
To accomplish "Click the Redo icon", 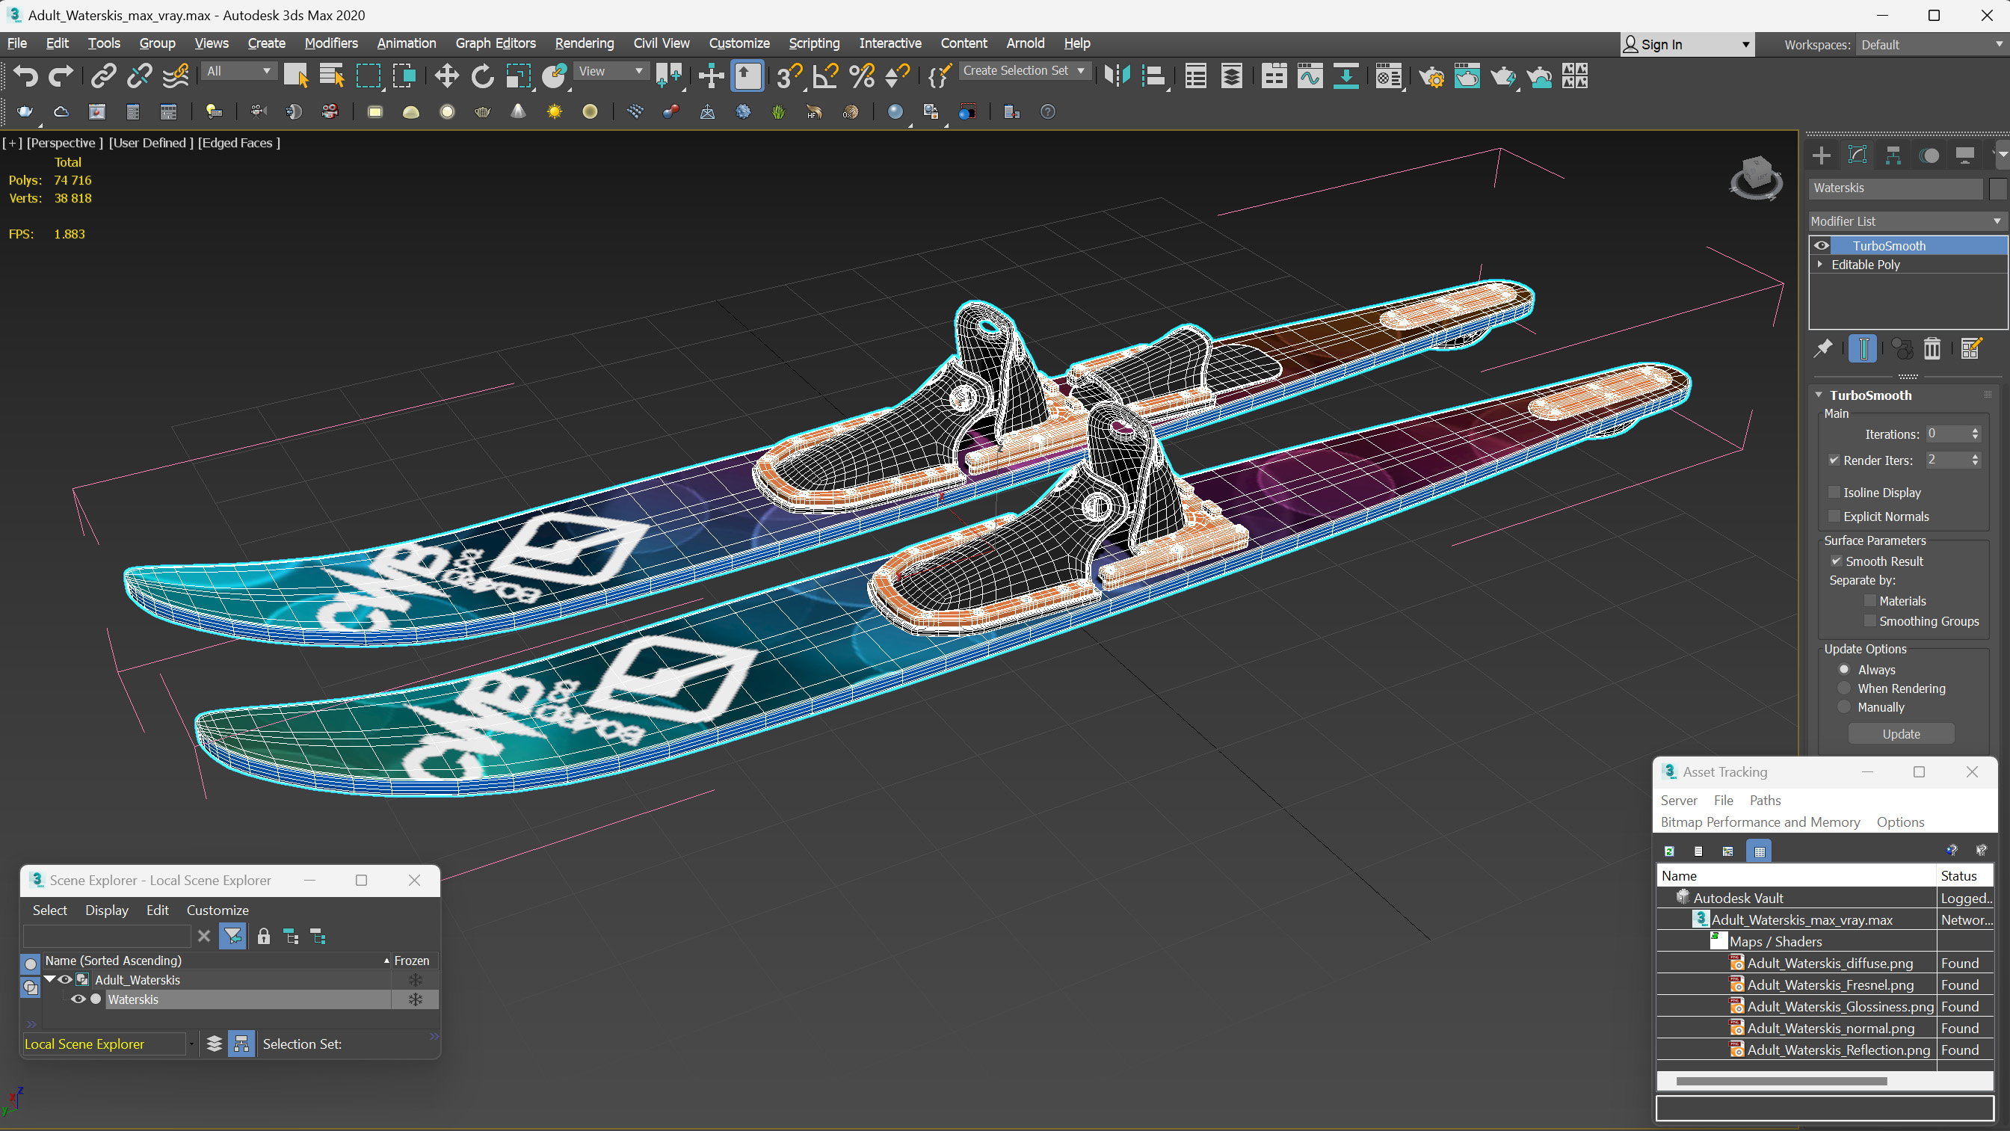I will coord(61,75).
